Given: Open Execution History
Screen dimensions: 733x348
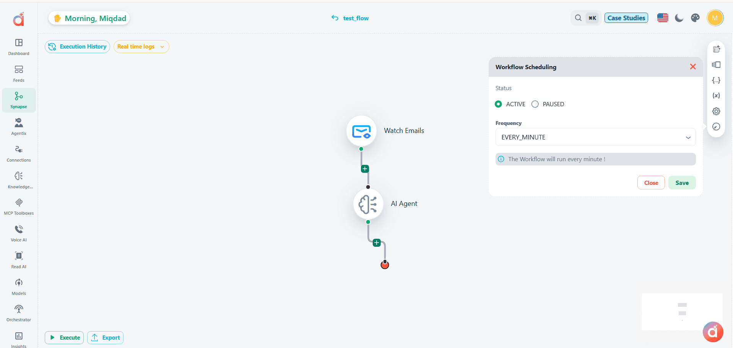Looking at the screenshot, I should (x=77, y=47).
